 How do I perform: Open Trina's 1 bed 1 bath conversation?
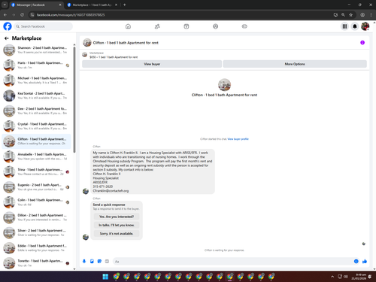[x=36, y=172]
